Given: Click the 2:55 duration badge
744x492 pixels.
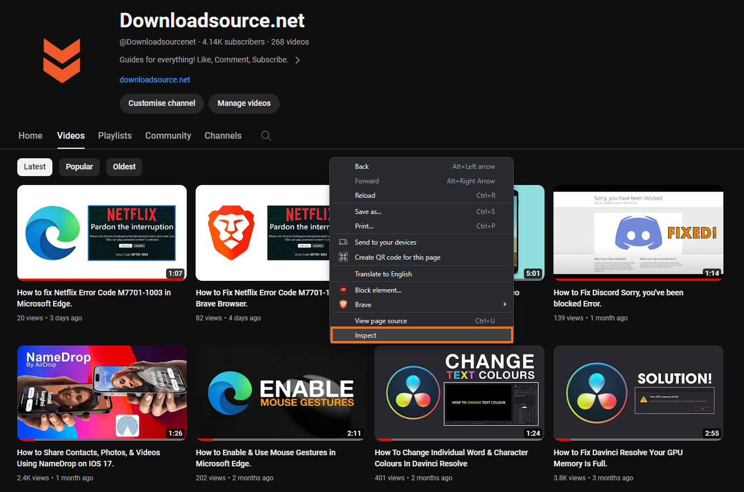Looking at the screenshot, I should point(712,433).
